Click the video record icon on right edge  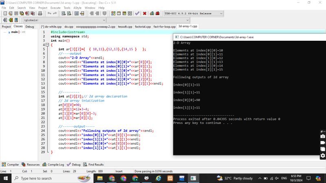pos(323,143)
